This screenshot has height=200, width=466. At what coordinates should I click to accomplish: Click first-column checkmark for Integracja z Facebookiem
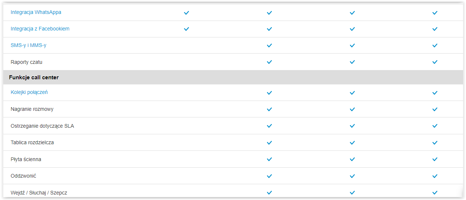186,29
